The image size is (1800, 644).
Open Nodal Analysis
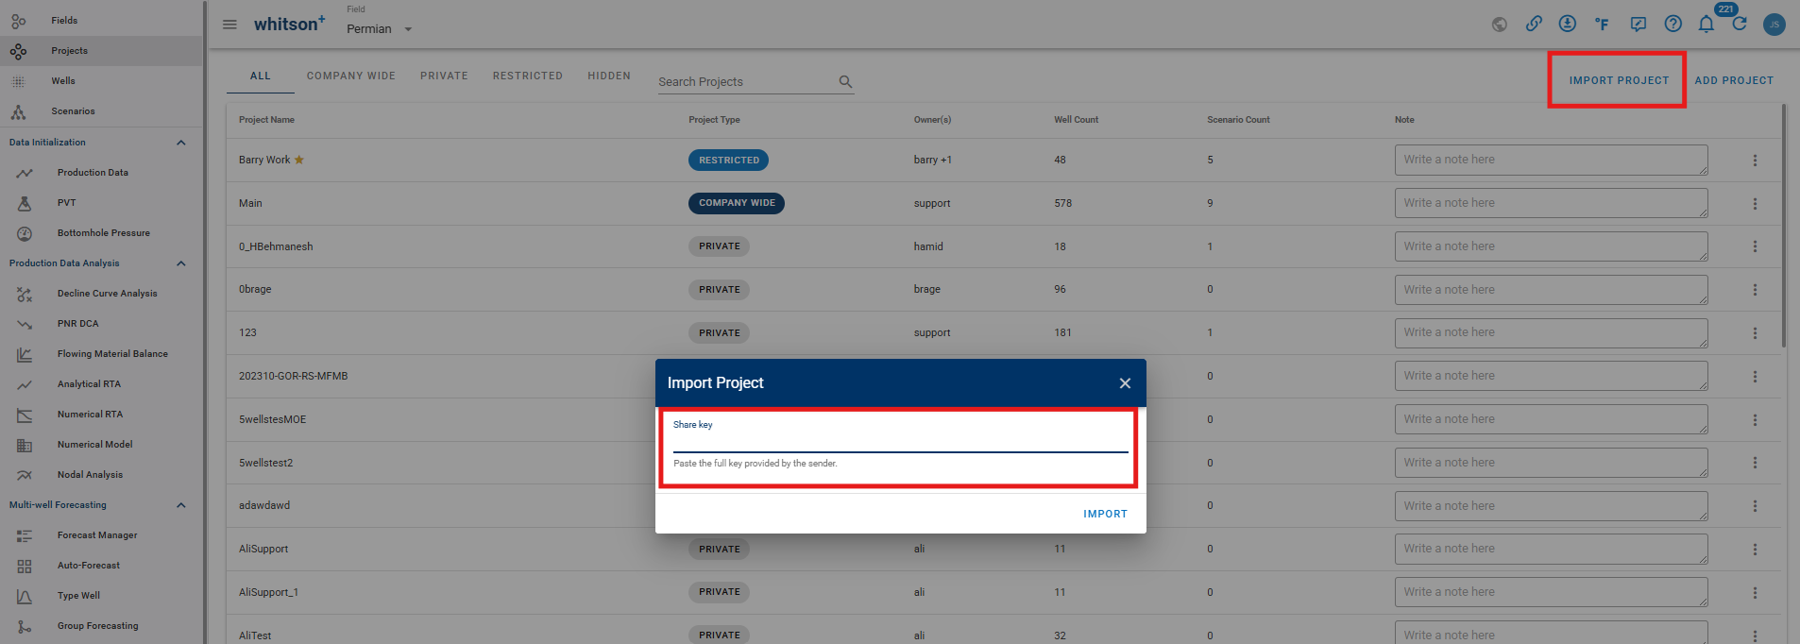coord(101,475)
